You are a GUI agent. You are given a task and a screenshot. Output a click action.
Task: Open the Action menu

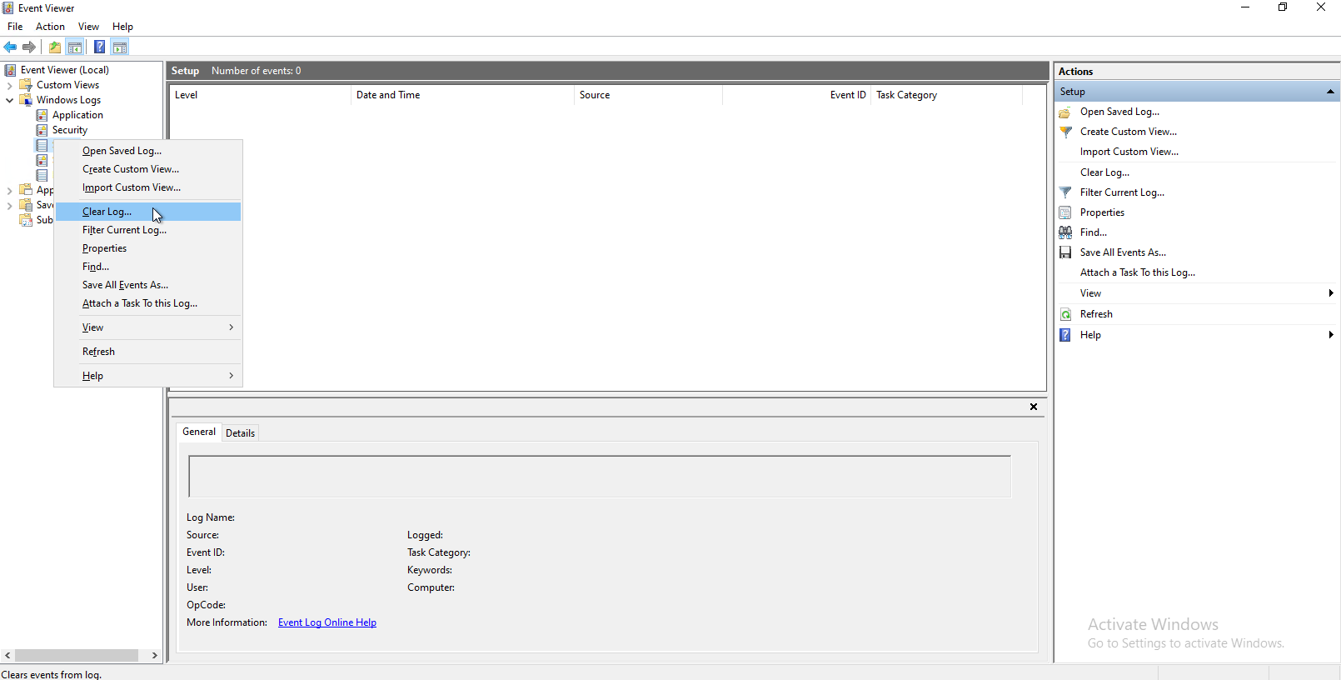50,27
